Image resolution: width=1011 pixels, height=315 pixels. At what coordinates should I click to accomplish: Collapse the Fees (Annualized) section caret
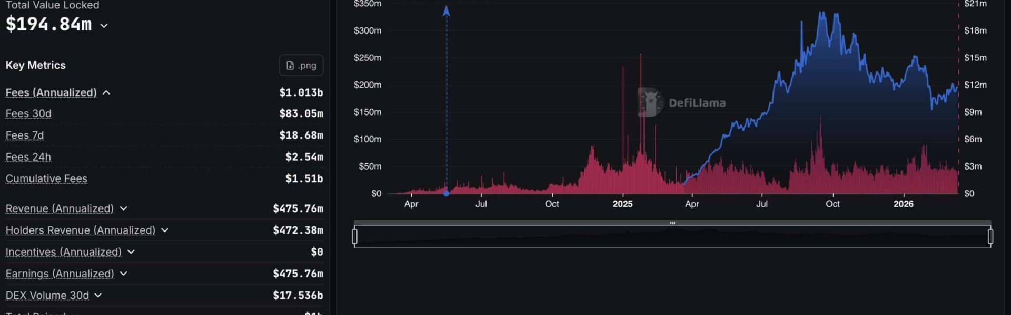point(106,93)
